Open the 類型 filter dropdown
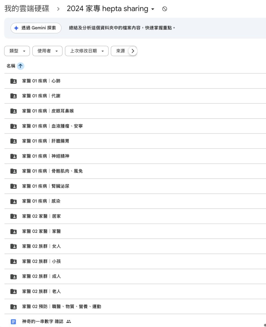Viewport: 266px width, 327px height. coord(17,51)
